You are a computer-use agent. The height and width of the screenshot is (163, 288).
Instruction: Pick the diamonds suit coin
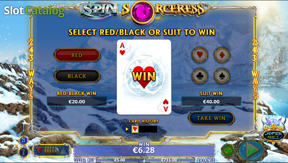tap(222, 55)
